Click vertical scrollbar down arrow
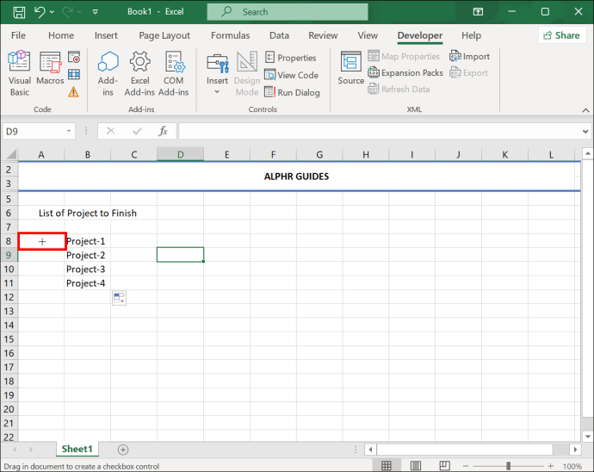This screenshot has height=472, width=594. (x=588, y=437)
